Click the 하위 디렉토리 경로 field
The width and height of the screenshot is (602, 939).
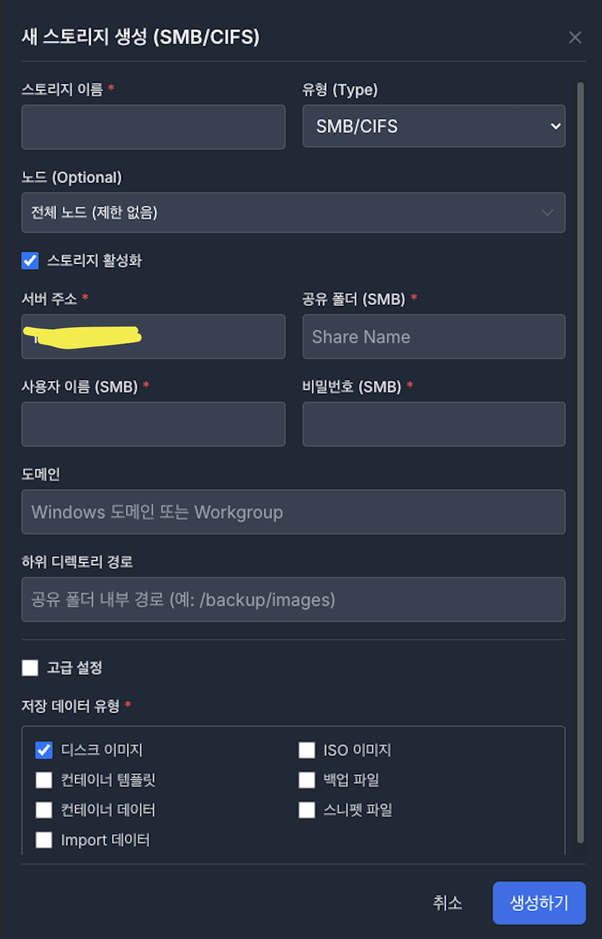point(293,600)
